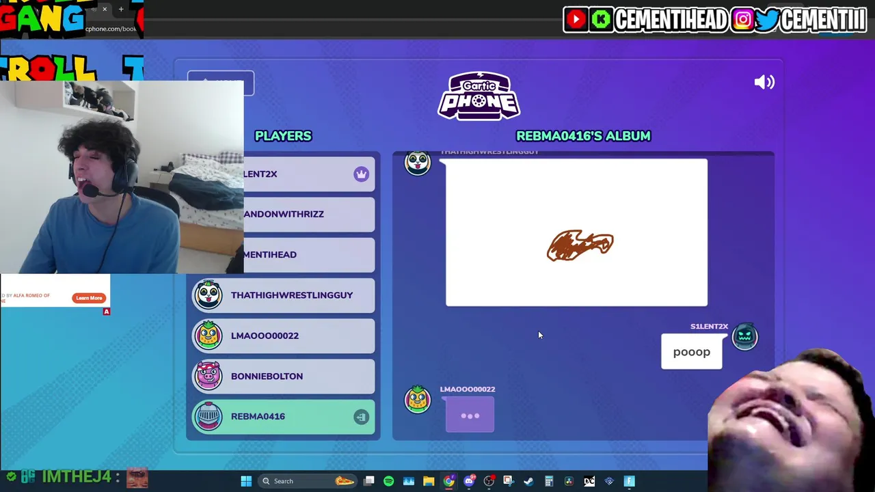The height and width of the screenshot is (492, 875).
Task: Select the LMAOOO0022 player row
Action: pyautogui.click(x=283, y=336)
